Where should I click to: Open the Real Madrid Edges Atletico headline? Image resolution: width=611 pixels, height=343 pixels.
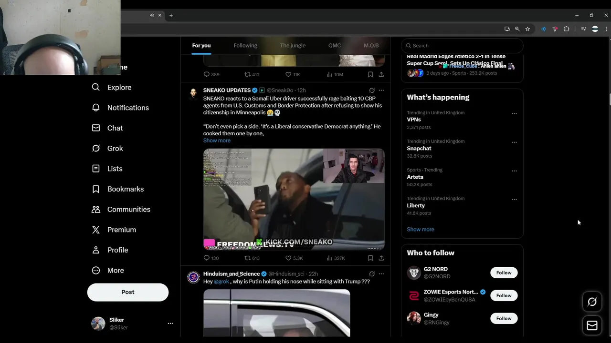456,60
